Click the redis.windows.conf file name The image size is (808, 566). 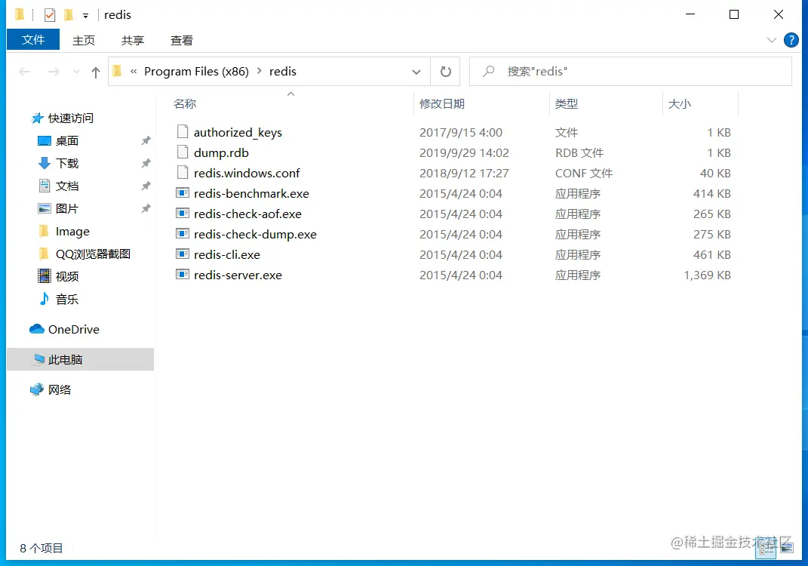(247, 174)
